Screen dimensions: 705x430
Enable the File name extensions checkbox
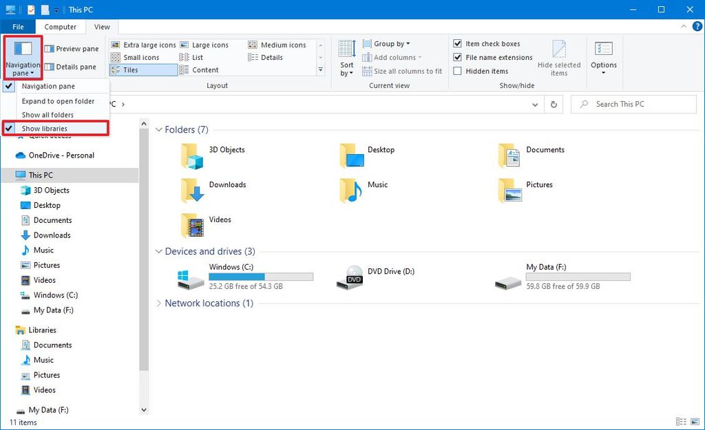tap(458, 57)
